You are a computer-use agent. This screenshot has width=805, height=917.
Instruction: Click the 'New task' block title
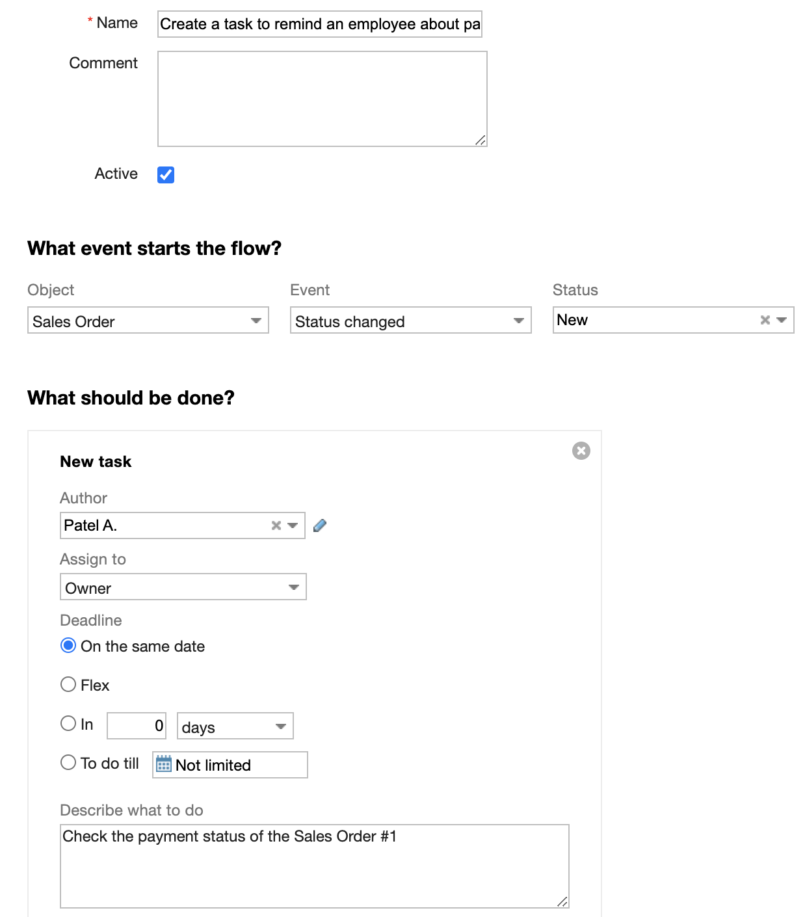point(96,462)
